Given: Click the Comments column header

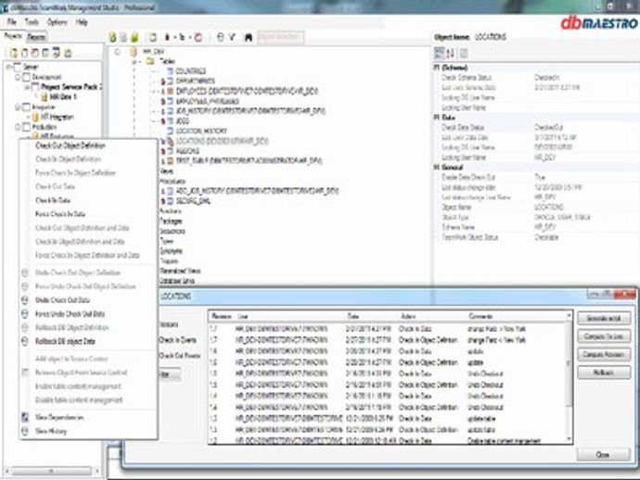Looking at the screenshot, I should coord(480,316).
